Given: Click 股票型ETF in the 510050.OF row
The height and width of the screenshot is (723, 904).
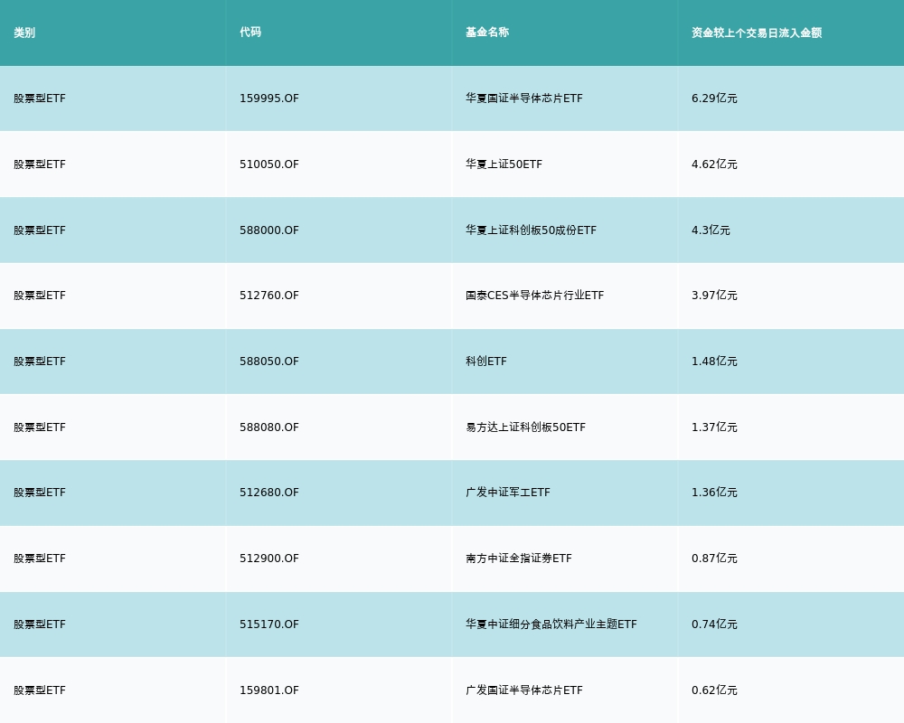Looking at the screenshot, I should point(40,164).
